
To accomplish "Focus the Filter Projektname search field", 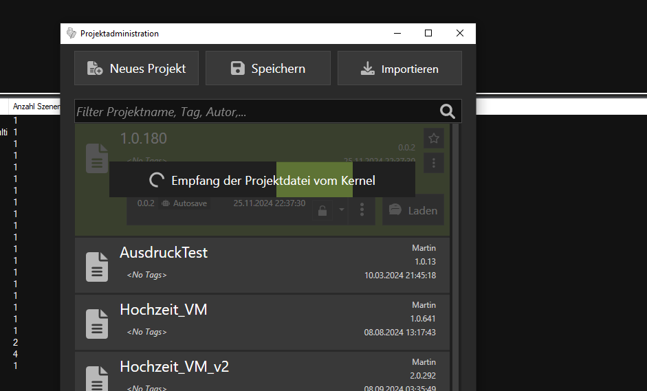I will coord(254,111).
